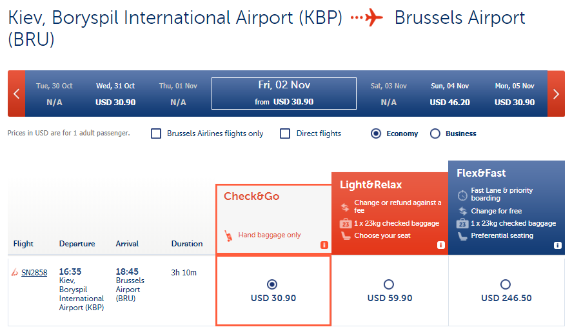Screen dimensions: 572x336
Task: Choose the USD 59.90 Light&Relax fare
Action: pos(389,284)
